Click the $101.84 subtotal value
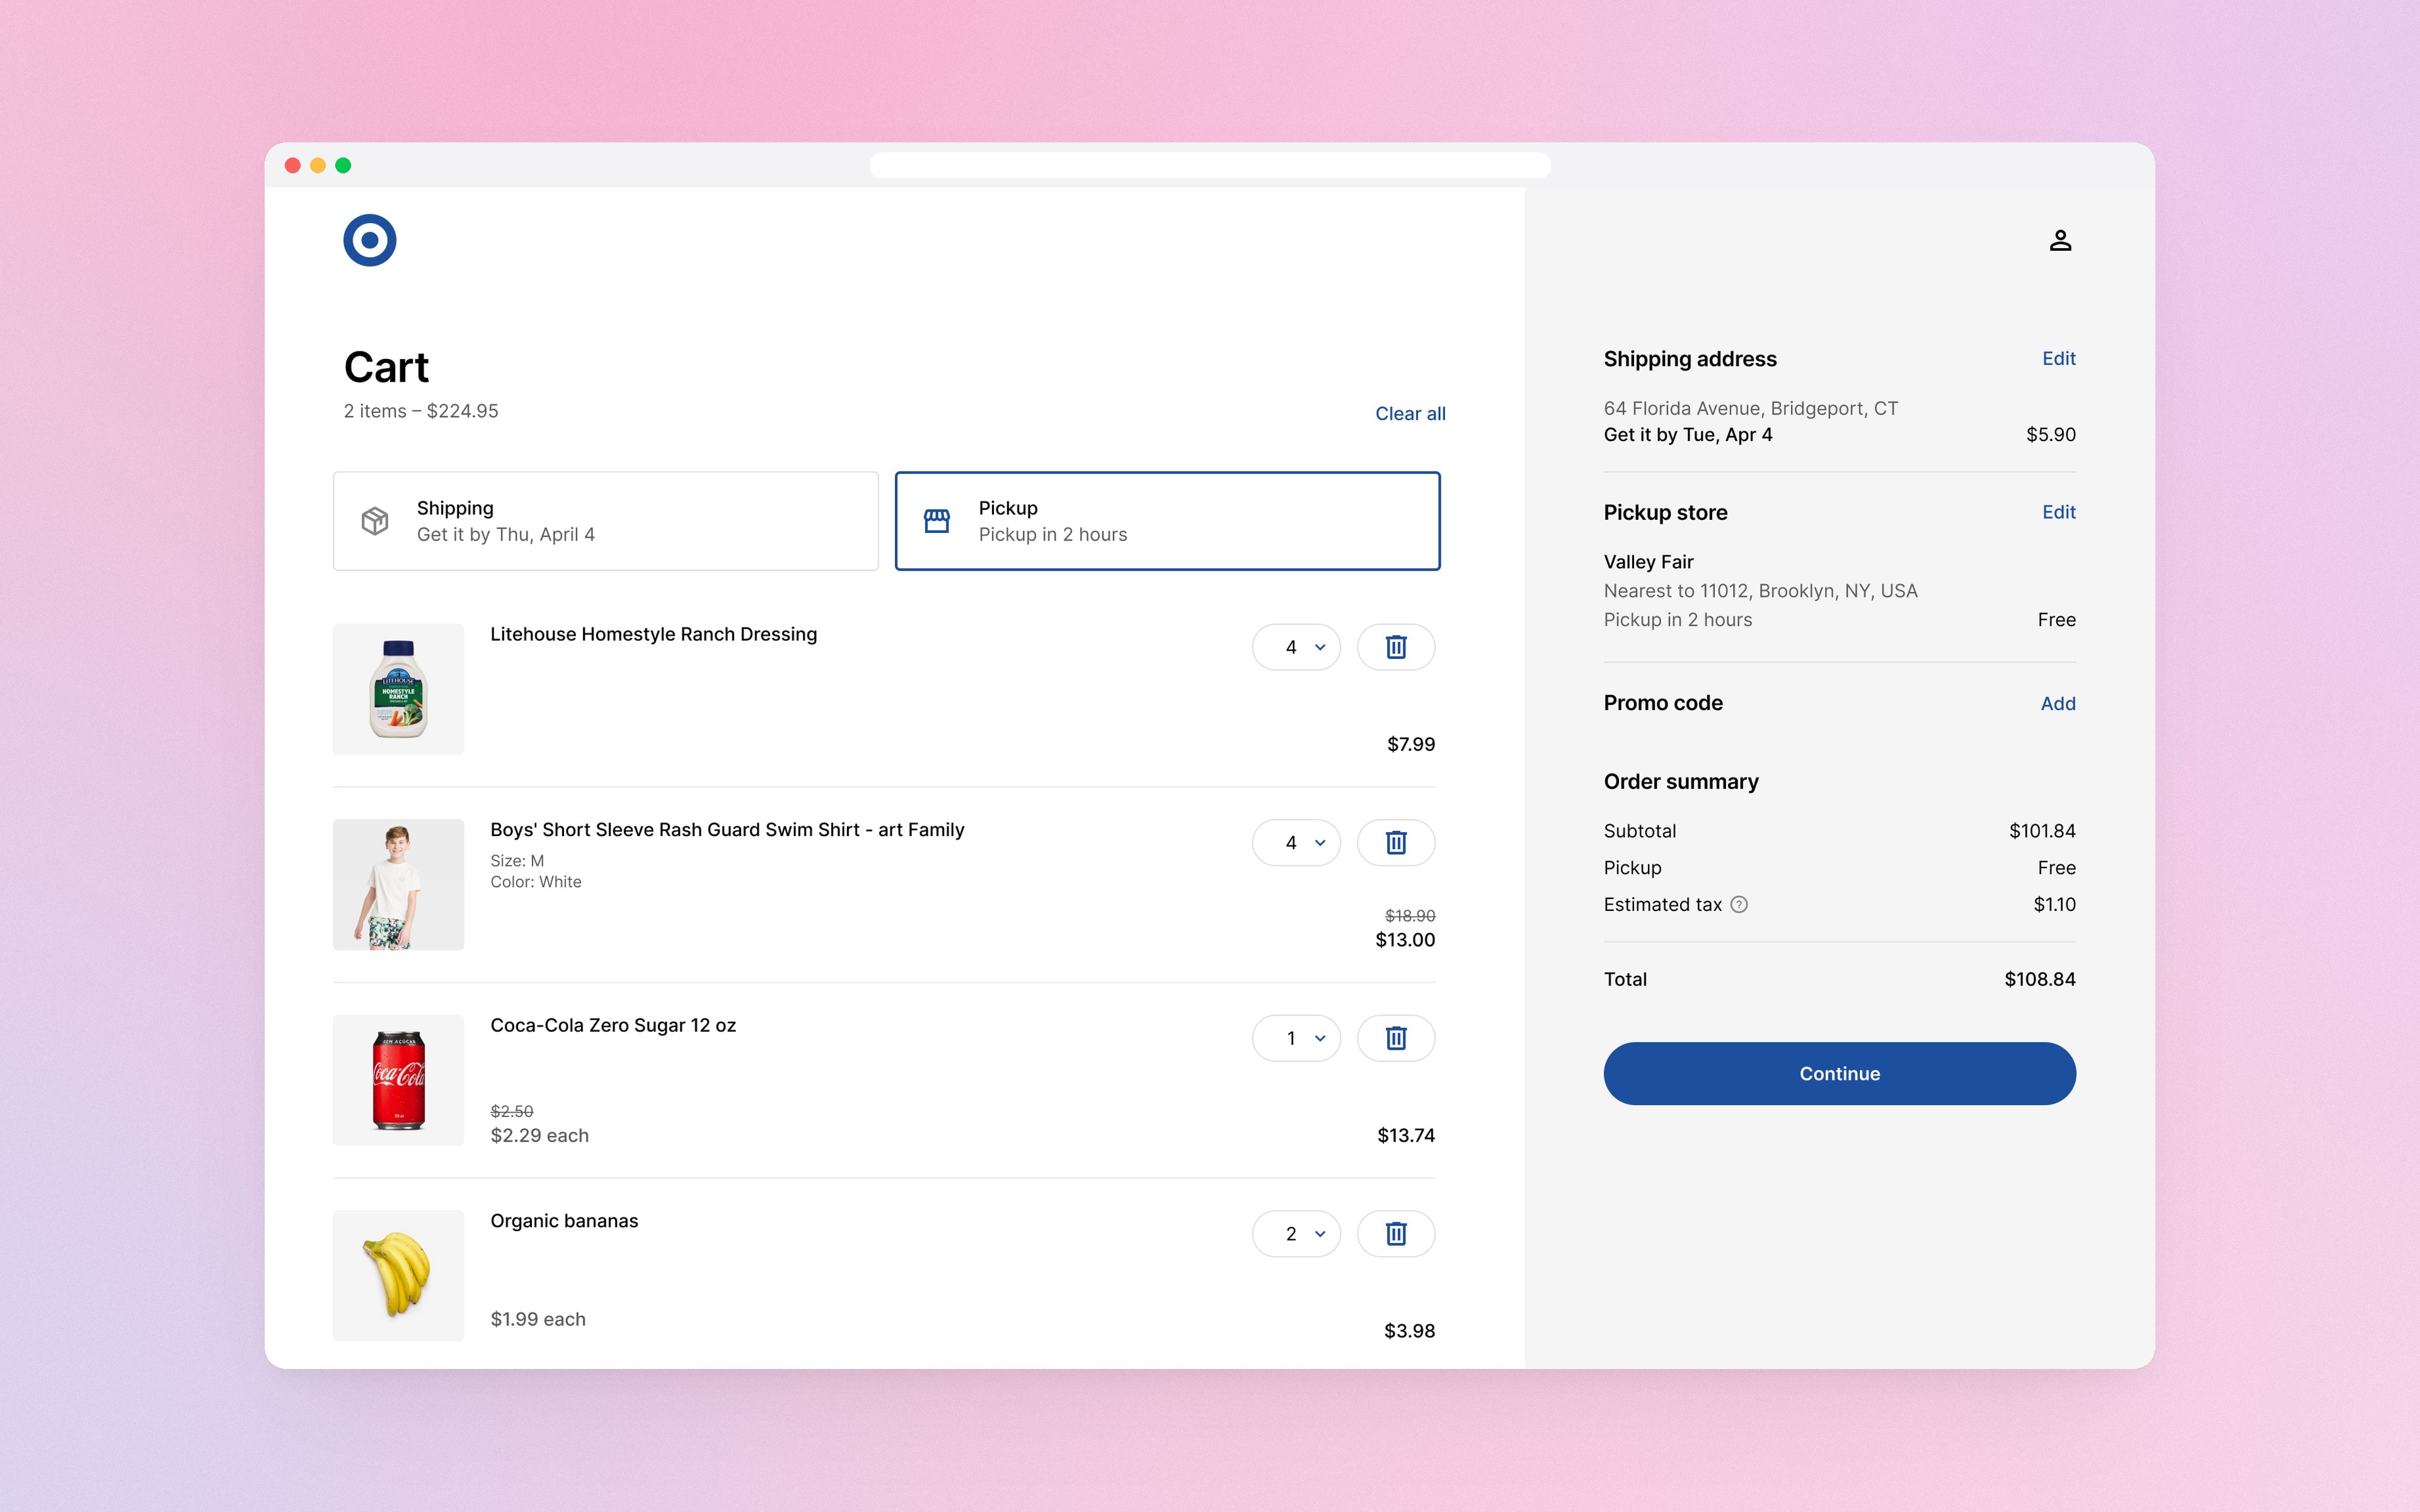 [x=2042, y=831]
